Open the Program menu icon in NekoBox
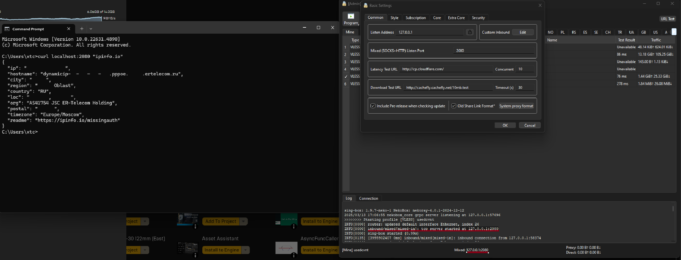 pos(351,19)
